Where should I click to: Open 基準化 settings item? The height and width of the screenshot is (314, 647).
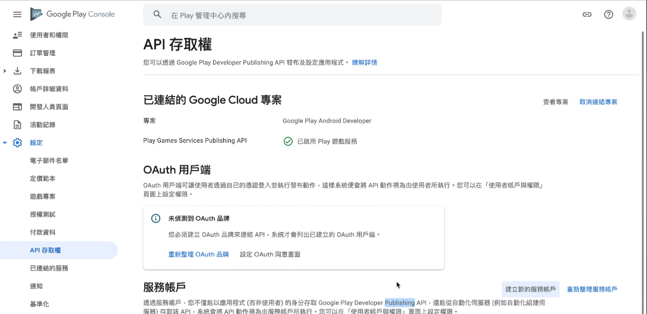pos(40,304)
